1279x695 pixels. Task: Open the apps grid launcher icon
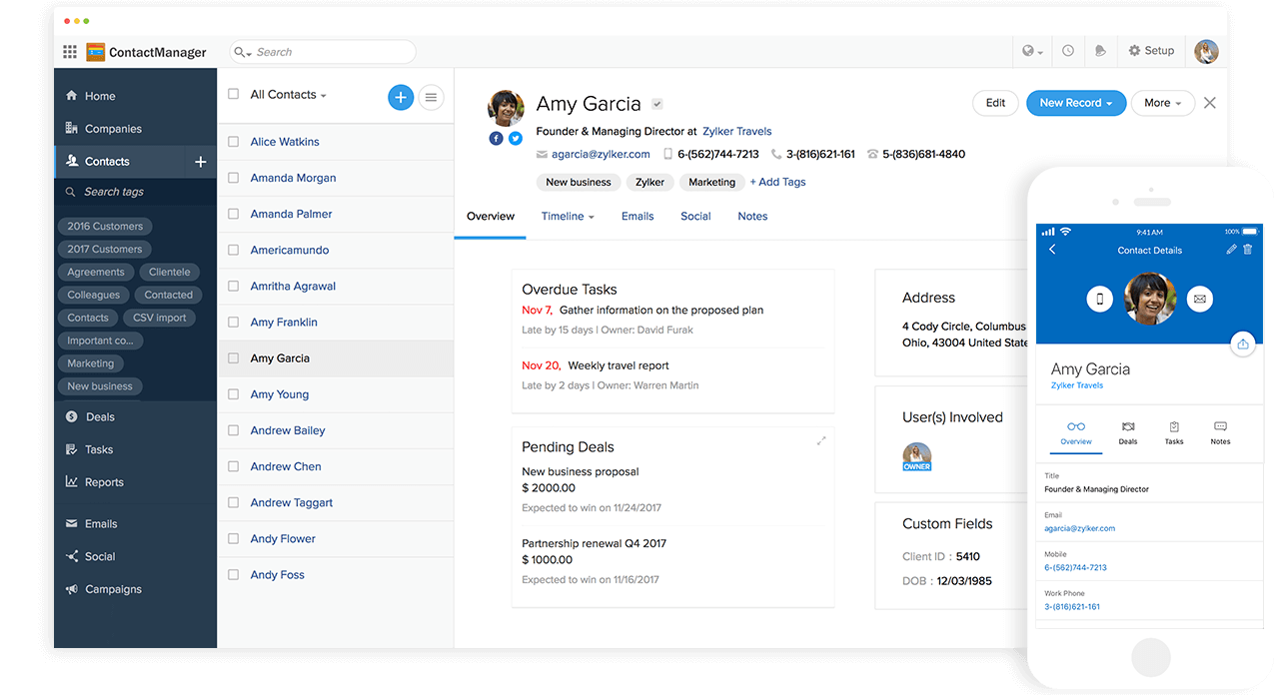point(70,52)
